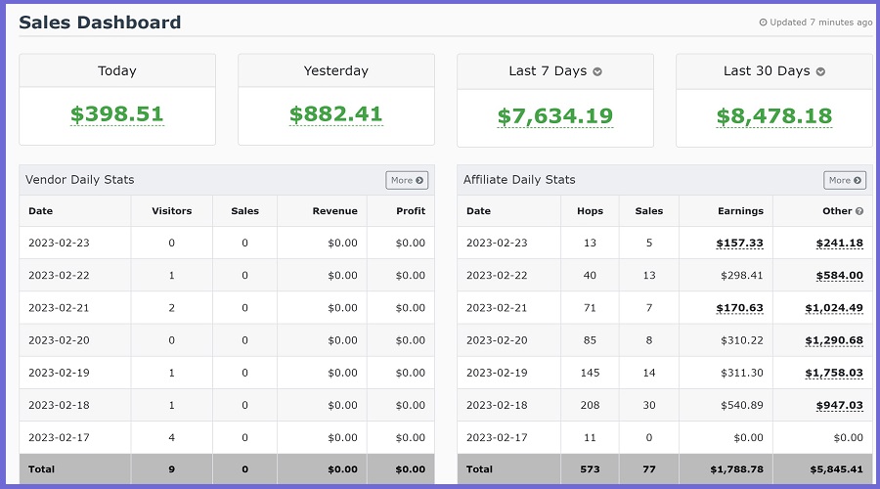Click the $1,290.68 value for 2023-02-20

(834, 340)
